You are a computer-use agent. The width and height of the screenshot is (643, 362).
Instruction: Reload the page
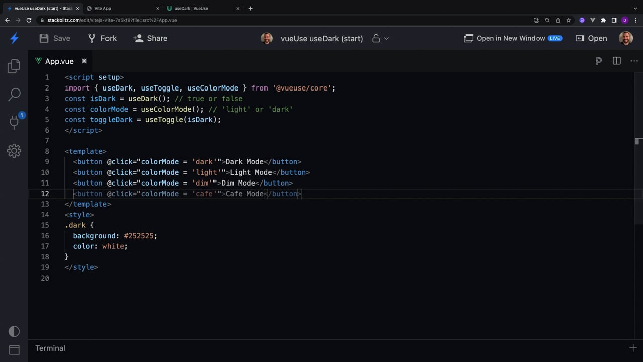click(x=29, y=20)
